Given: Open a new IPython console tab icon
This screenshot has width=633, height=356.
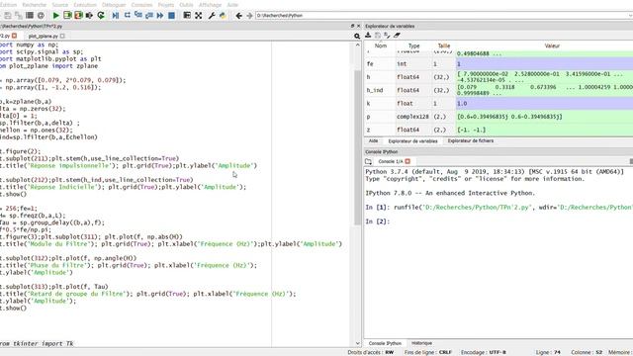Looking at the screenshot, I should pyautogui.click(x=368, y=161).
